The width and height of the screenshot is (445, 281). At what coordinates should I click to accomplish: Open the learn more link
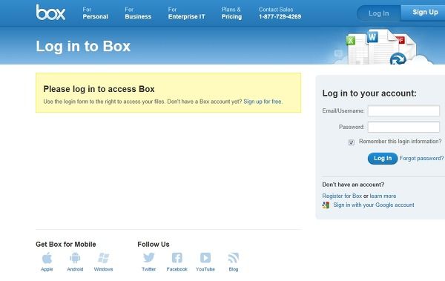point(383,196)
